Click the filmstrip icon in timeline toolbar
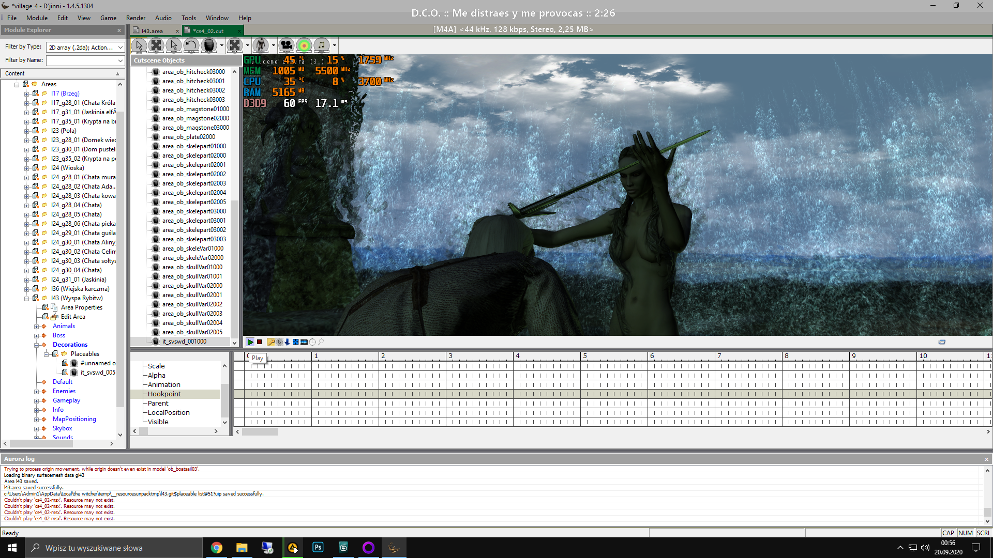Viewport: 993px width, 558px height. tap(304, 342)
